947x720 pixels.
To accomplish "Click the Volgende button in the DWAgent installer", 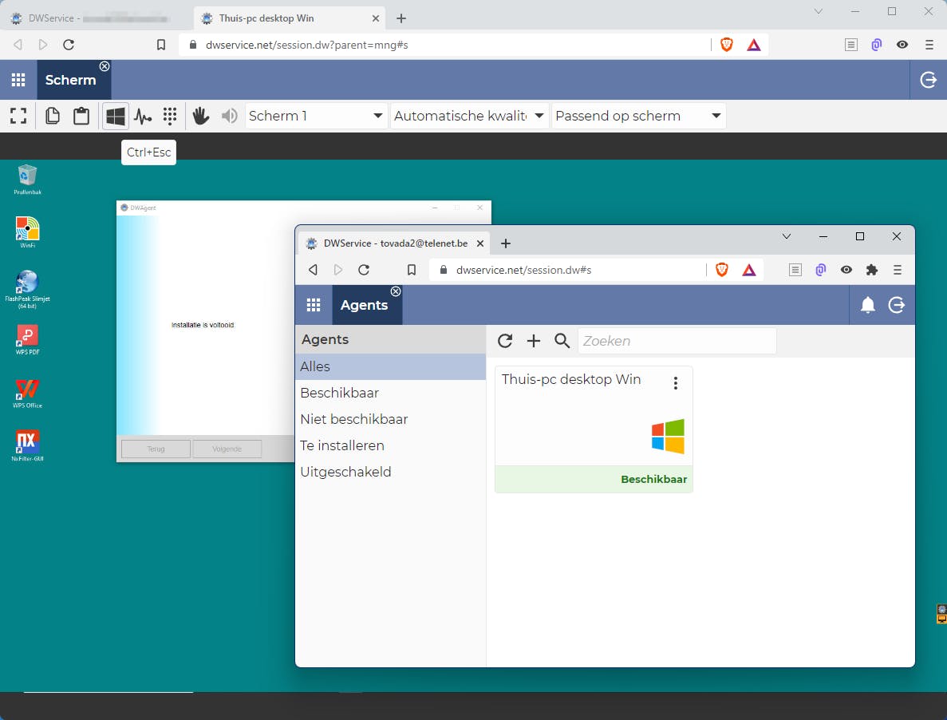I will click(x=227, y=449).
